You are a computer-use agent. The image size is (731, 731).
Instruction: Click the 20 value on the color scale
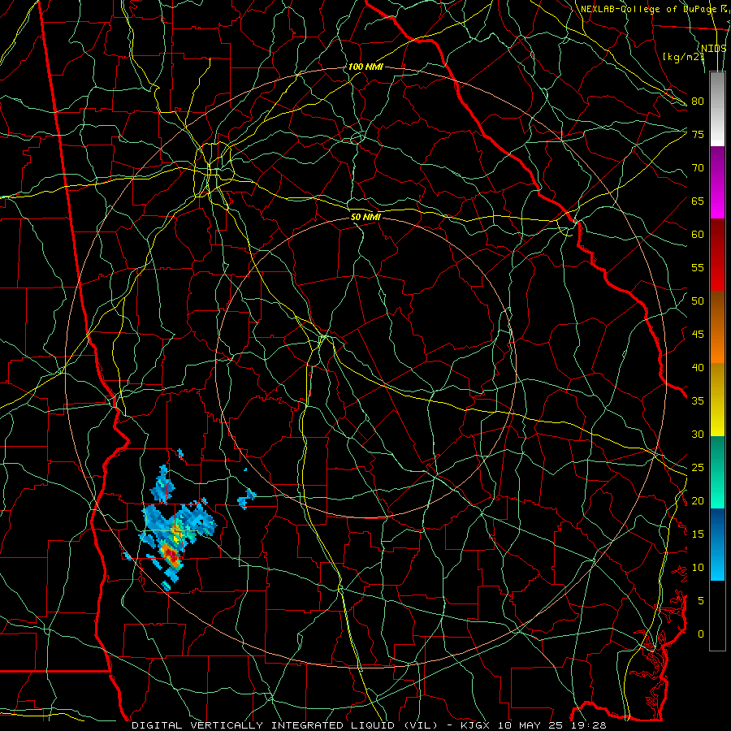pyautogui.click(x=698, y=500)
